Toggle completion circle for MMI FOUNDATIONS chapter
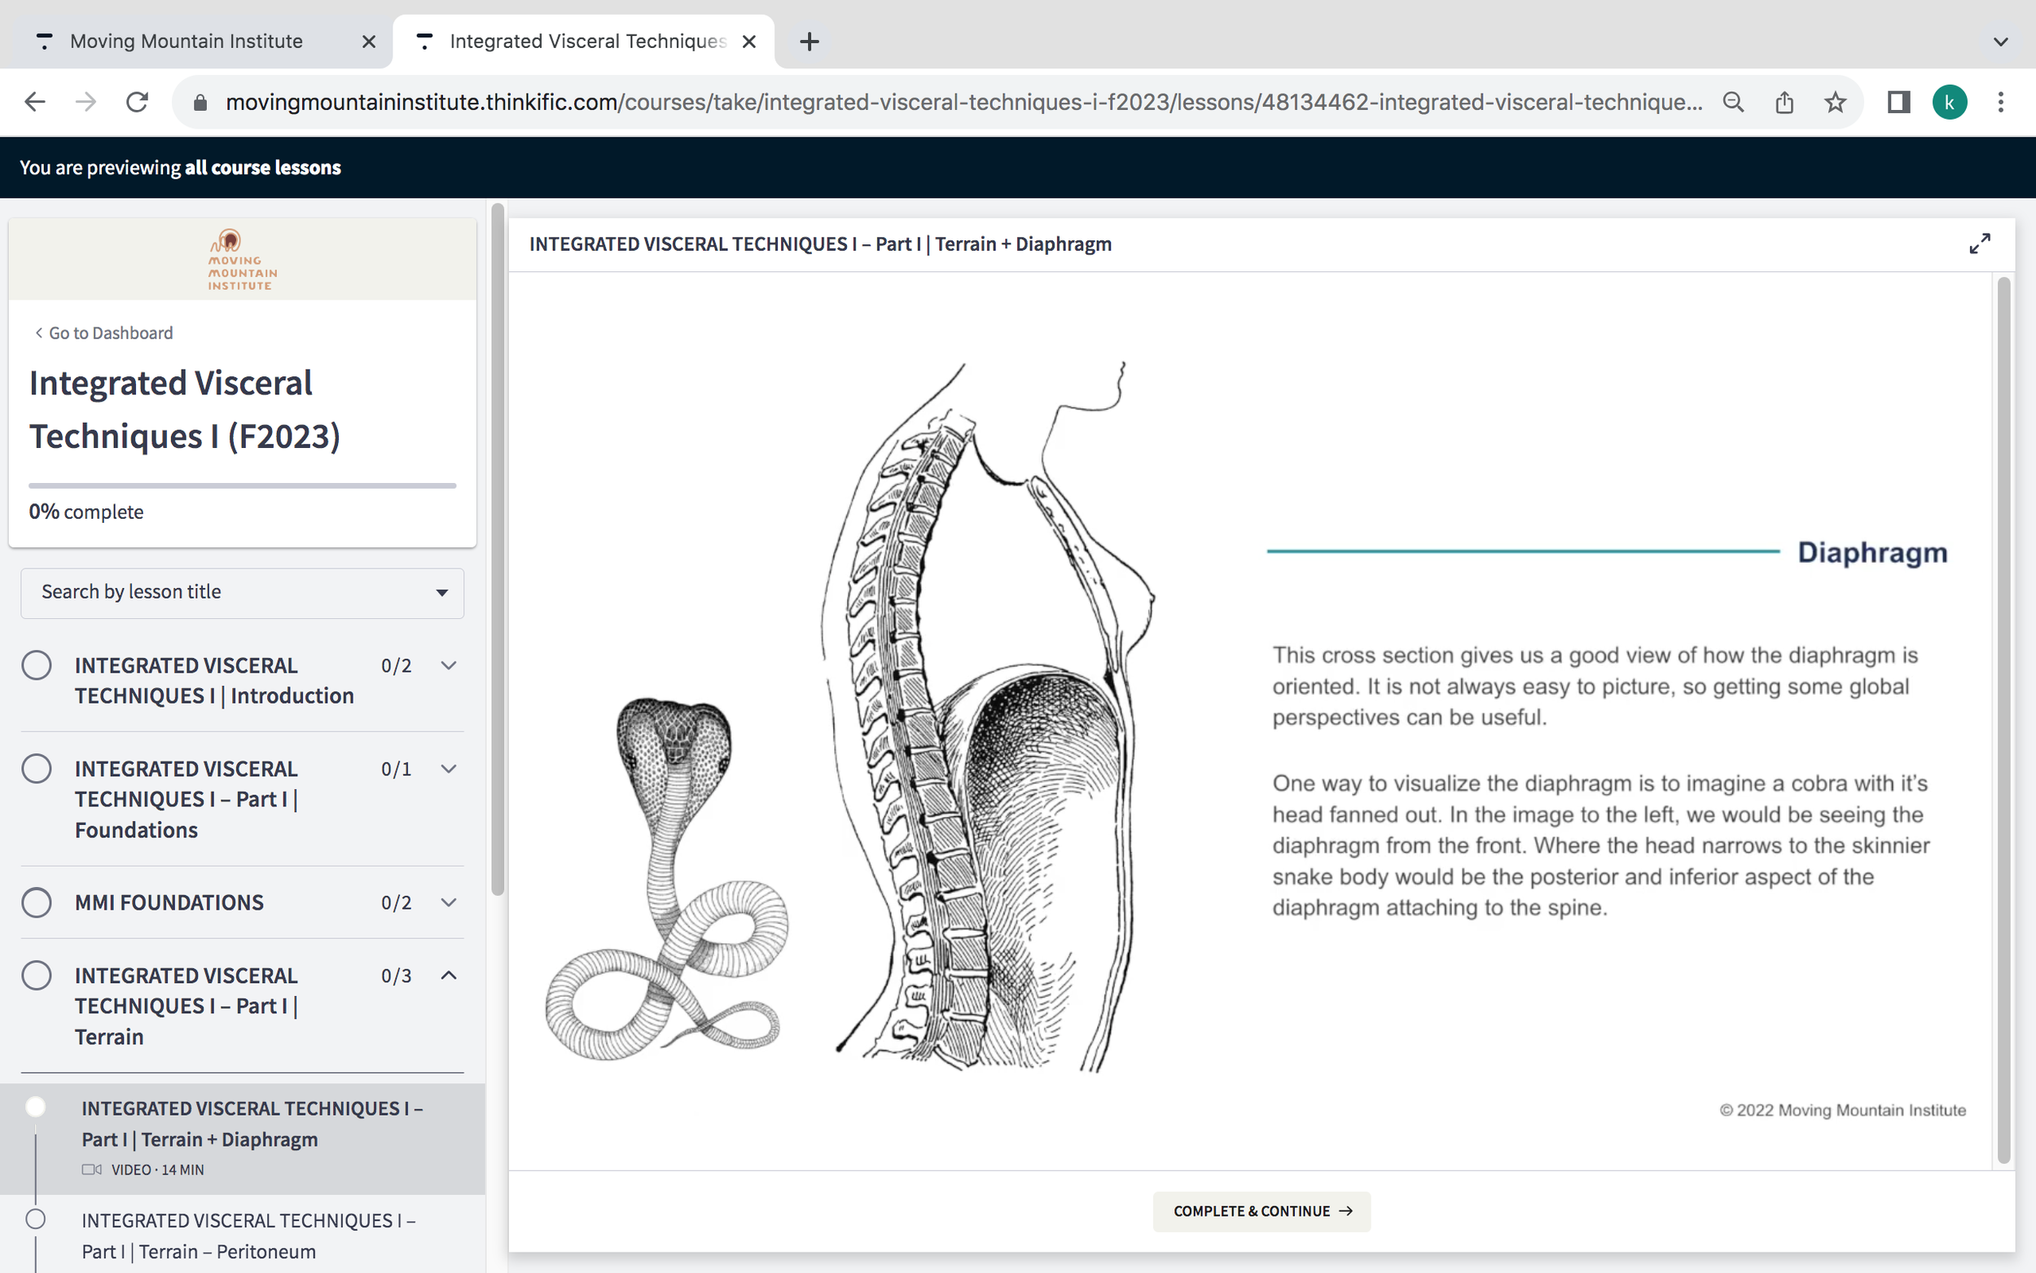This screenshot has width=2036, height=1273. pyautogui.click(x=36, y=902)
